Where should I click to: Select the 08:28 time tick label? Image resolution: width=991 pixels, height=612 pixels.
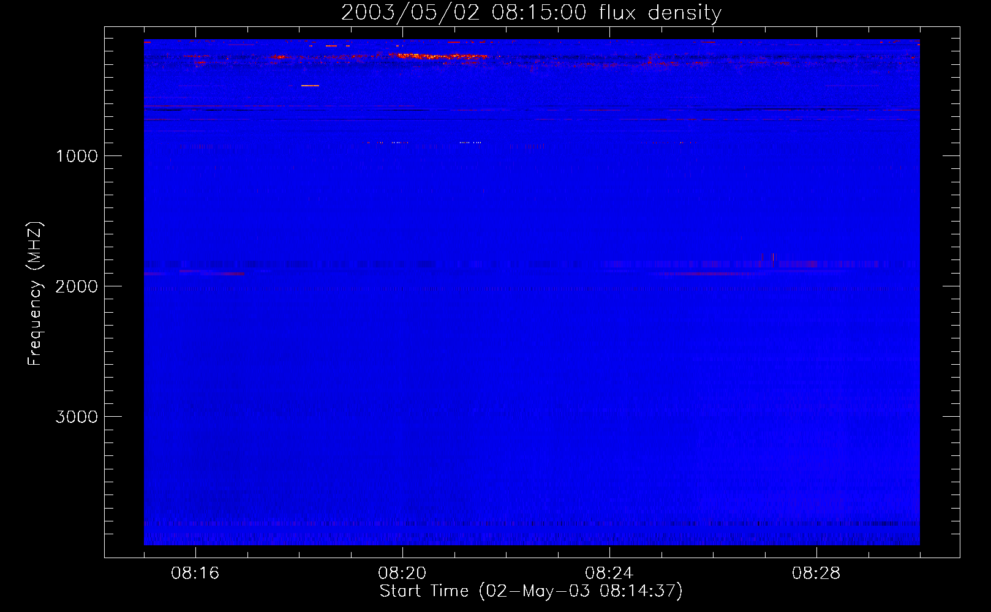pos(816,573)
